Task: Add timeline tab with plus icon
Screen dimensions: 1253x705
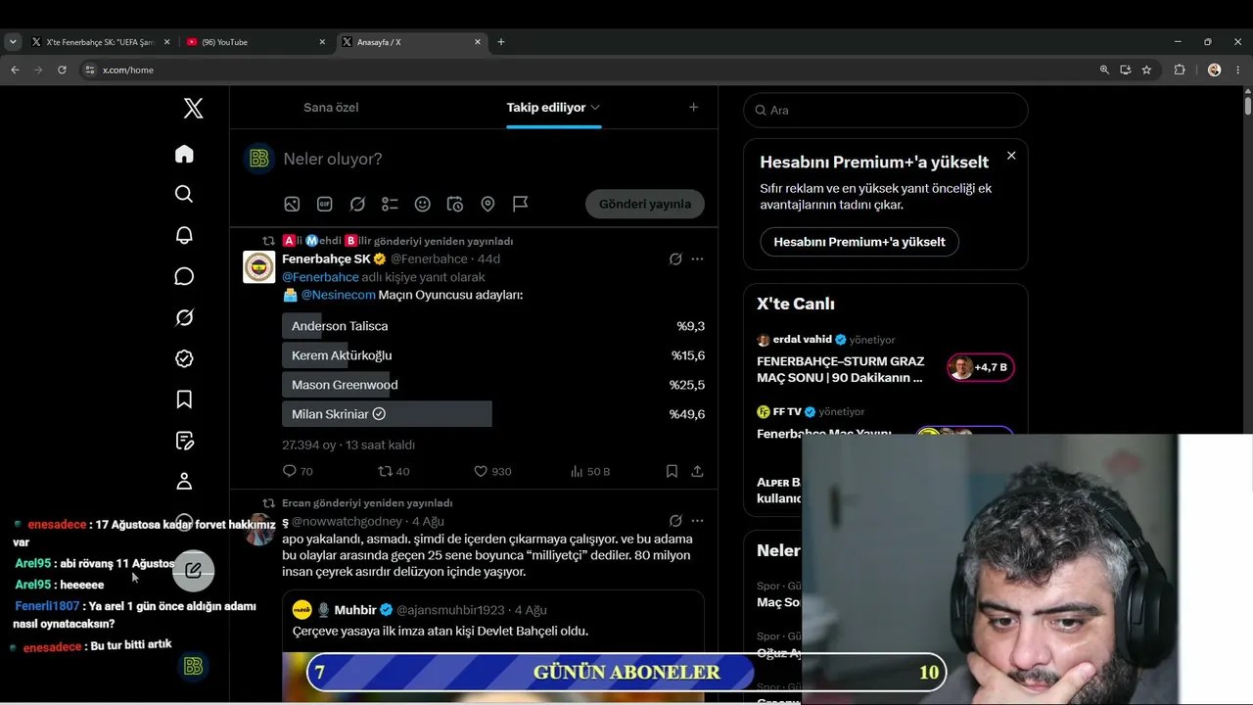Action: click(x=693, y=108)
